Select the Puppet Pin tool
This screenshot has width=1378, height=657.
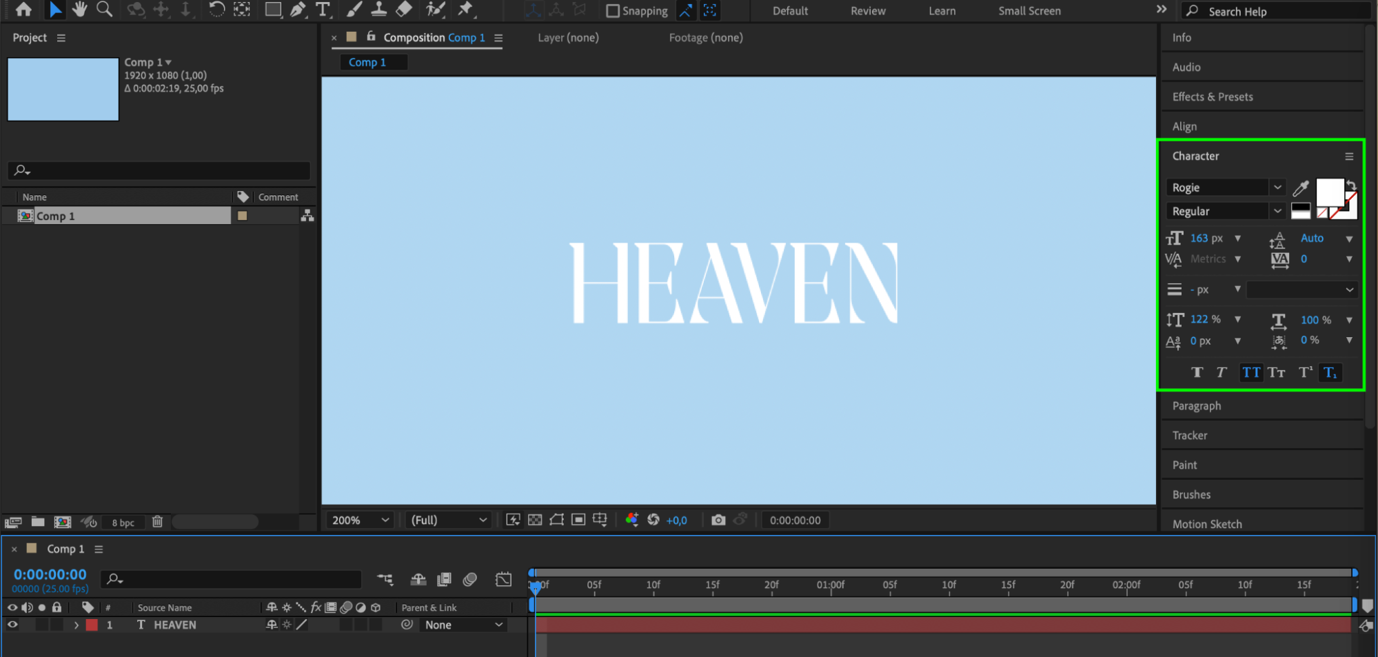(x=466, y=10)
